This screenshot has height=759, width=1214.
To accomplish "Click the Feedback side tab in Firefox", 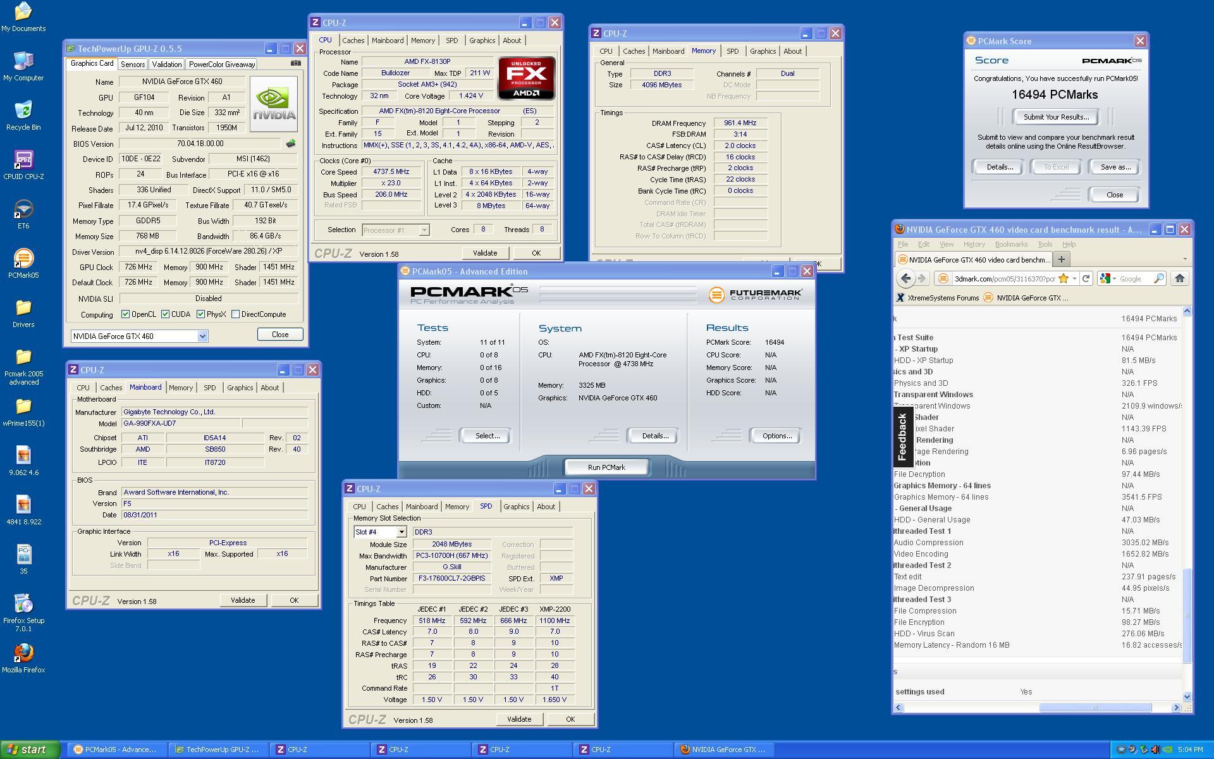I will coord(903,436).
